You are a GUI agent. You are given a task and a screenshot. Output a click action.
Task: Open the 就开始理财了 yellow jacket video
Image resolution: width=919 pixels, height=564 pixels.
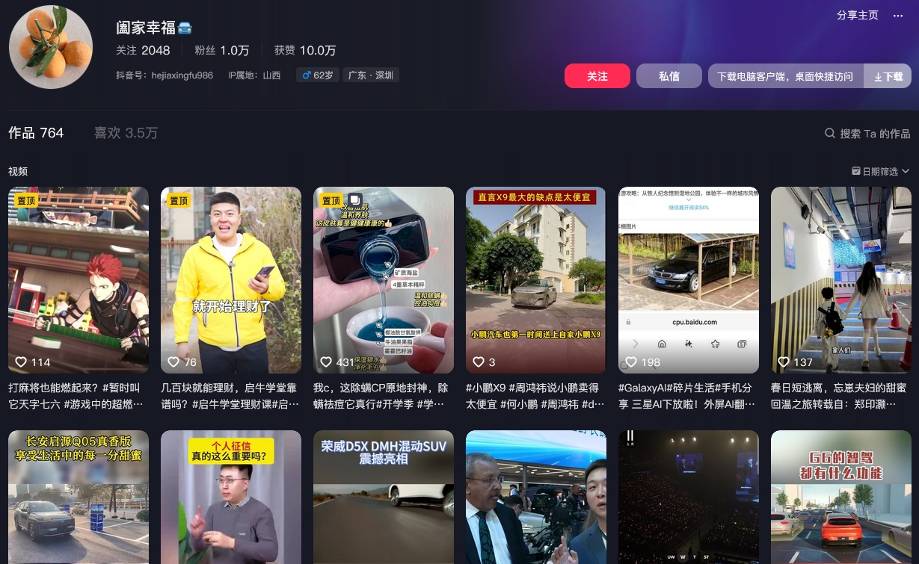pyautogui.click(x=231, y=280)
